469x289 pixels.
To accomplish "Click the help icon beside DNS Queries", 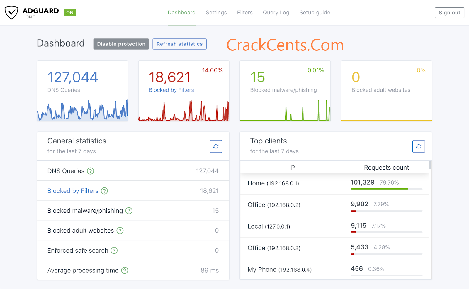I will (x=91, y=171).
